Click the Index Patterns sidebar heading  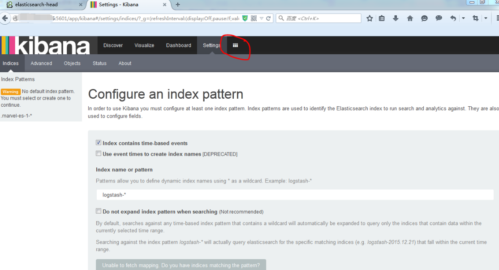pos(18,79)
